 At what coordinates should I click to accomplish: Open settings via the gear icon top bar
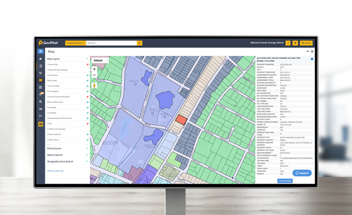point(296,43)
